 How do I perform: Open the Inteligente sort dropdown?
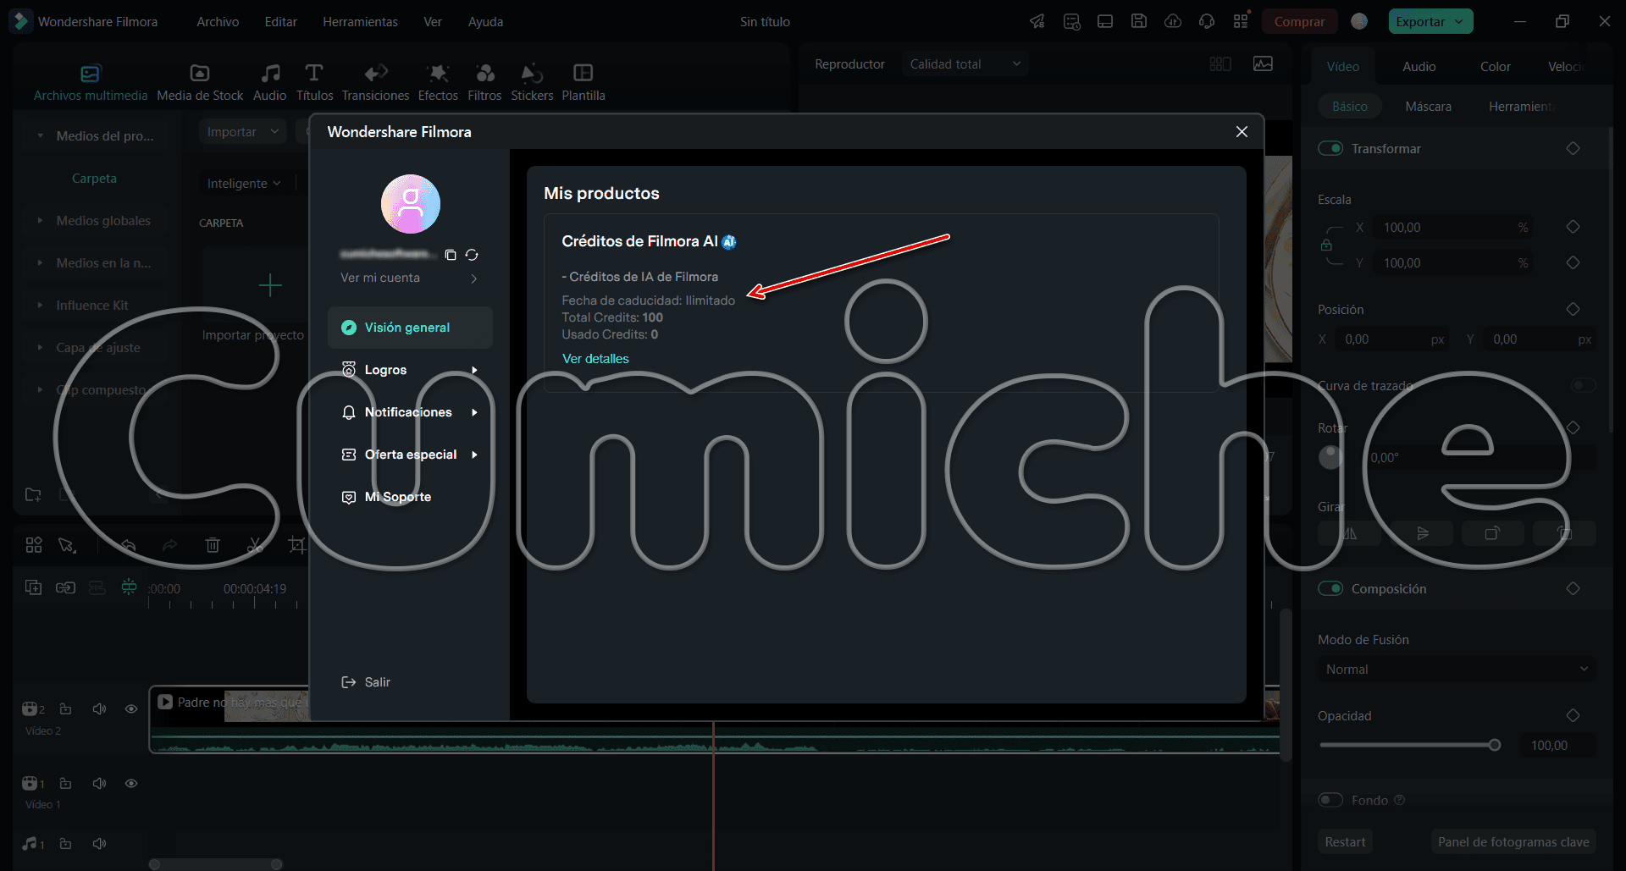point(244,184)
